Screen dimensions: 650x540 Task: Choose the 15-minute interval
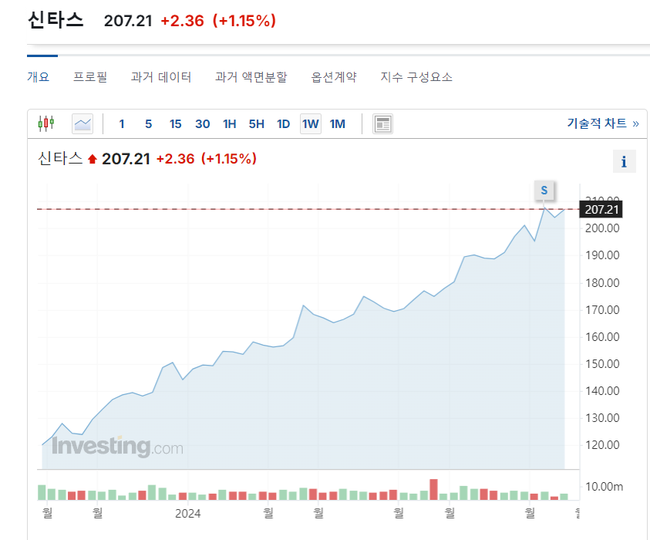point(175,123)
